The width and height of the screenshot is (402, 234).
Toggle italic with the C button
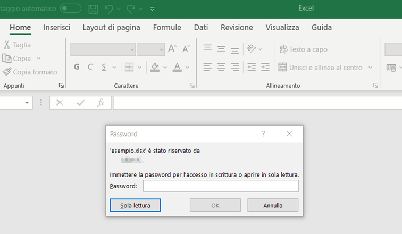[x=90, y=67]
